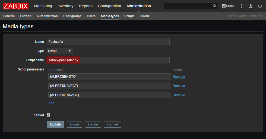Go to the Scripts submenu tab
Viewport: 266px width, 139px height.
(x=129, y=16)
